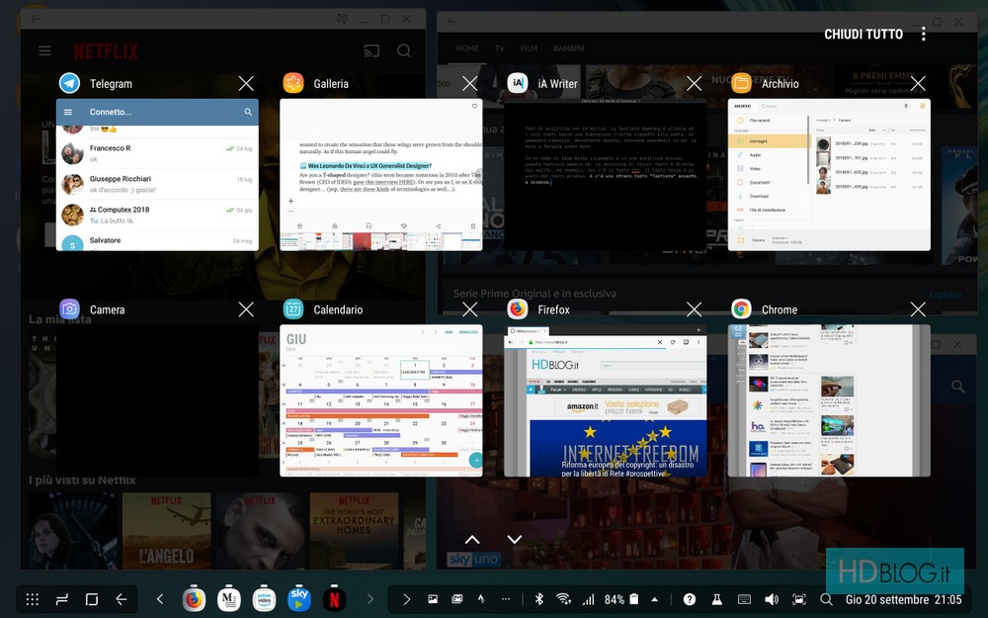This screenshot has height=618, width=988.
Task: Click the Archivio folder icon in recents
Action: 742,83
